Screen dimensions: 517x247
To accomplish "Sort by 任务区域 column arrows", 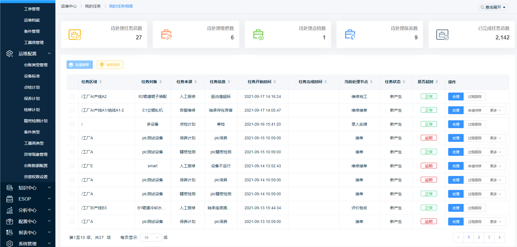I will [x=100, y=82].
